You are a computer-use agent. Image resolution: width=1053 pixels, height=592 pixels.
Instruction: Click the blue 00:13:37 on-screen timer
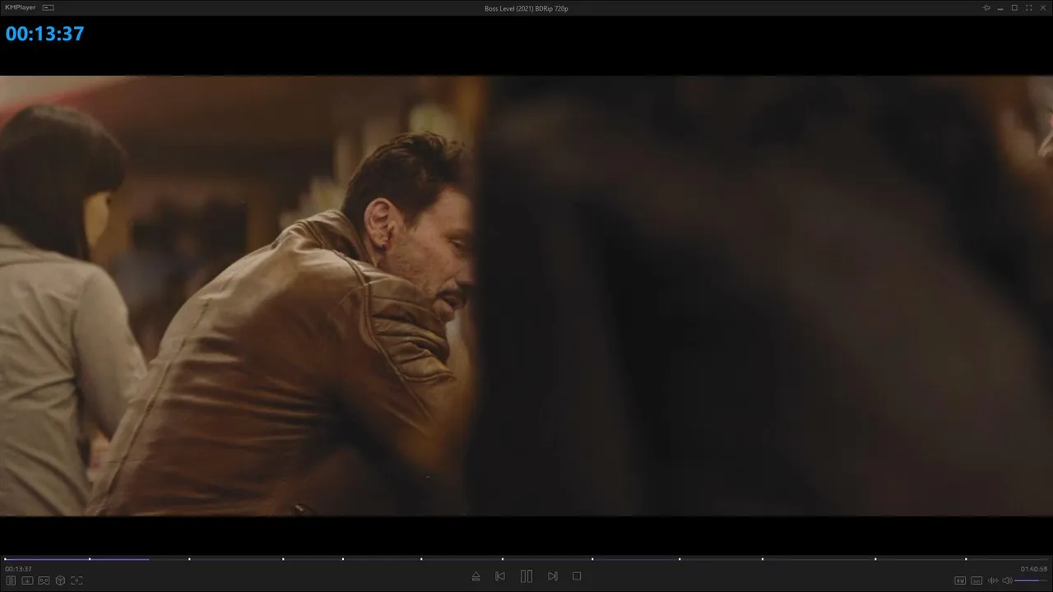click(x=44, y=34)
